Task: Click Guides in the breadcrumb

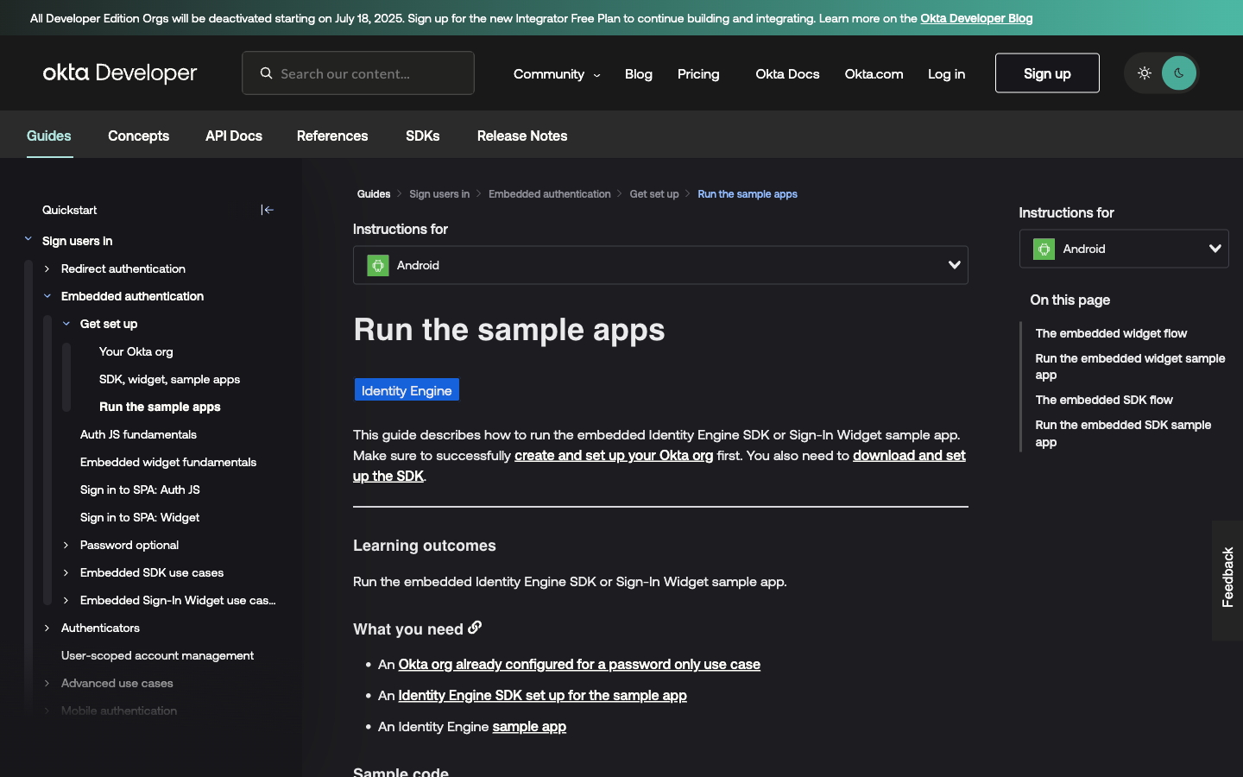Action: pyautogui.click(x=374, y=194)
